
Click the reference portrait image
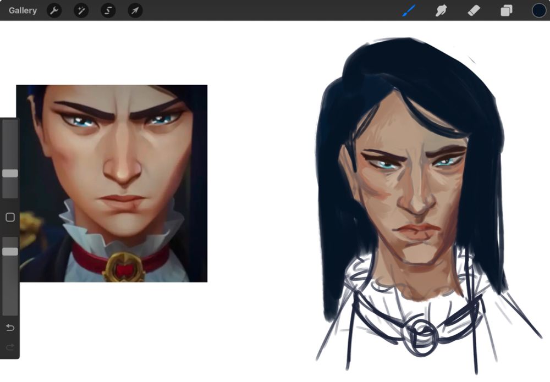tap(112, 183)
